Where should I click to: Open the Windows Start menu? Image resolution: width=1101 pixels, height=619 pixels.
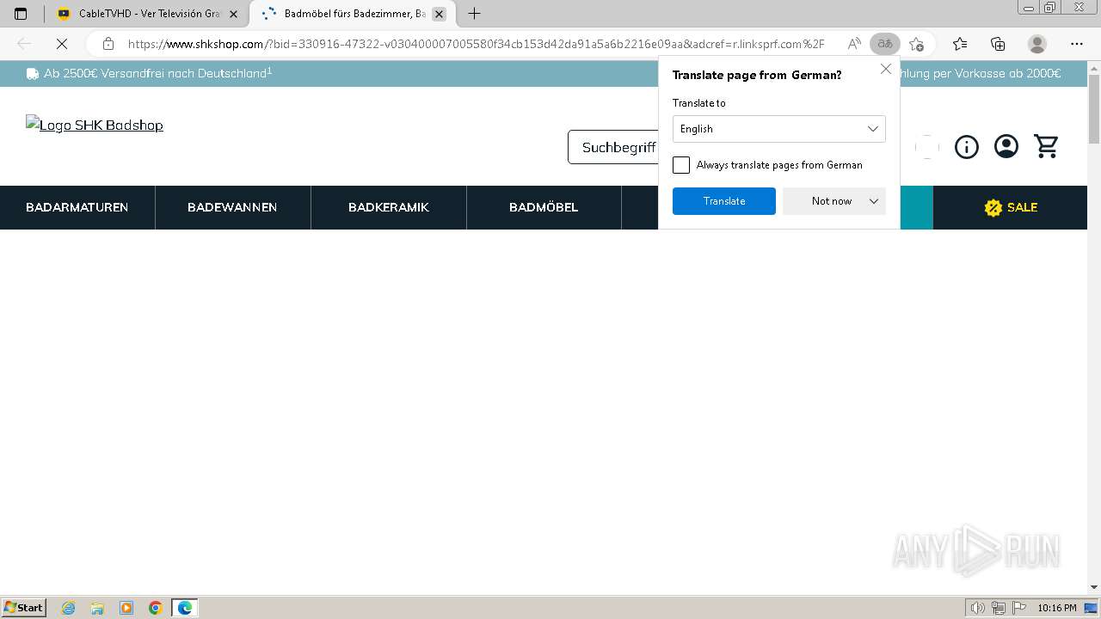coord(23,608)
